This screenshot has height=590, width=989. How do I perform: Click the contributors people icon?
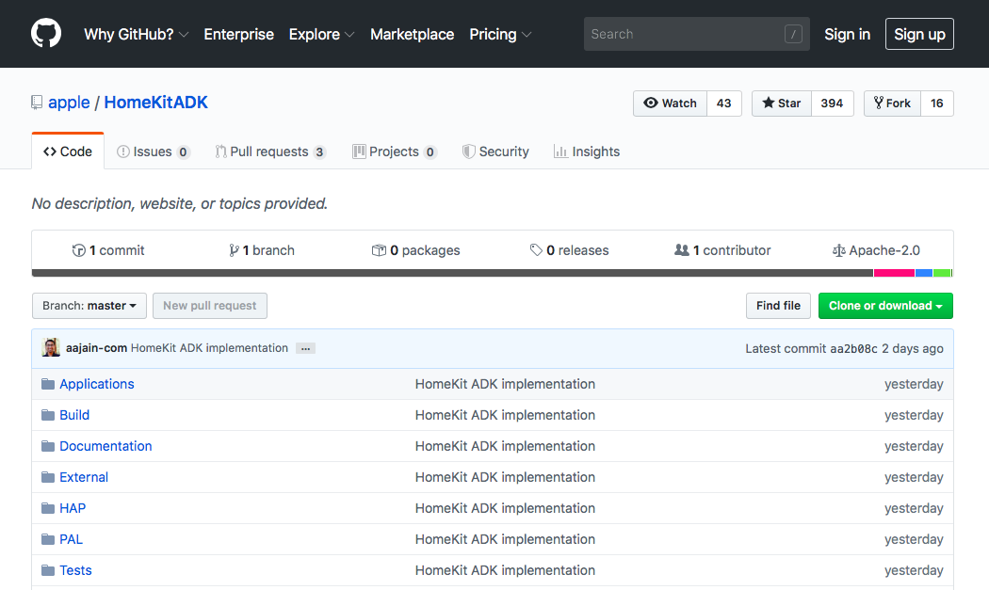pyautogui.click(x=682, y=250)
